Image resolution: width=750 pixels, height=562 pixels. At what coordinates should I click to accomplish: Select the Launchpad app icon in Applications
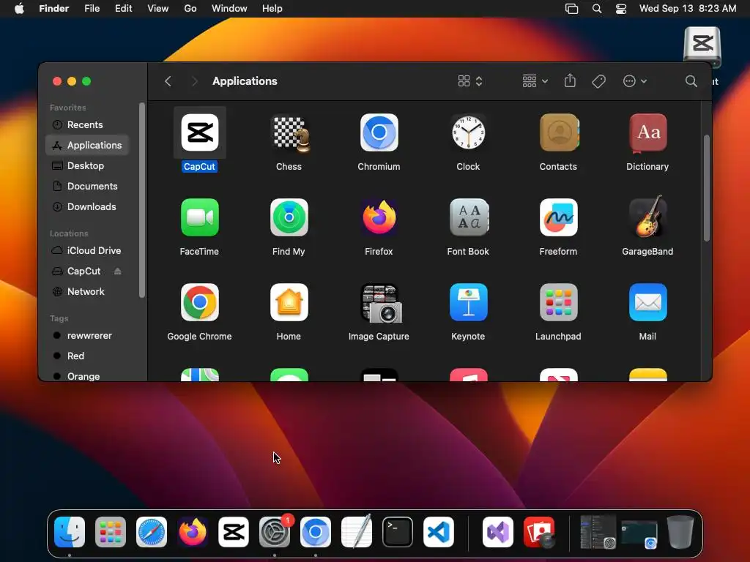[558, 302]
